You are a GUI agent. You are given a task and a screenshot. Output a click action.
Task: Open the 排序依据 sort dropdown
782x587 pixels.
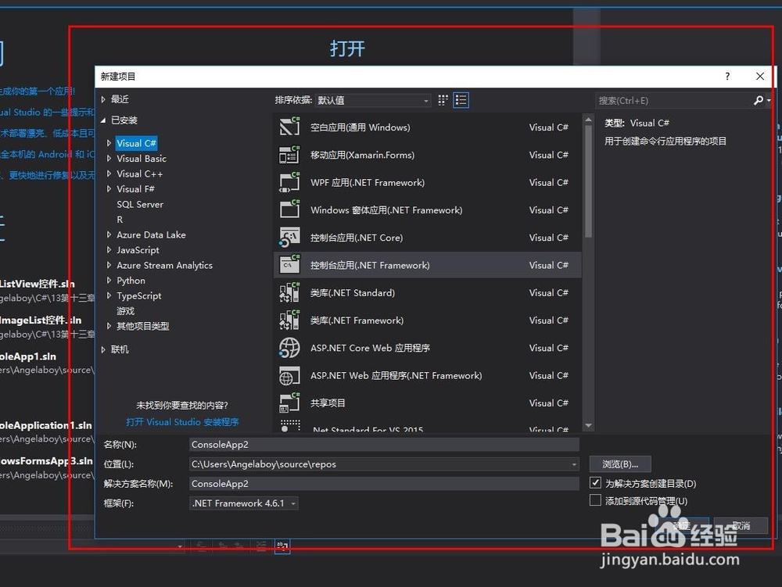[373, 100]
